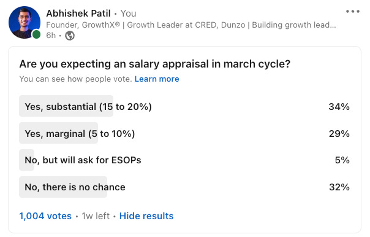Open the 1,004 votes voter list
This screenshot has height=237, width=370.
click(45, 216)
